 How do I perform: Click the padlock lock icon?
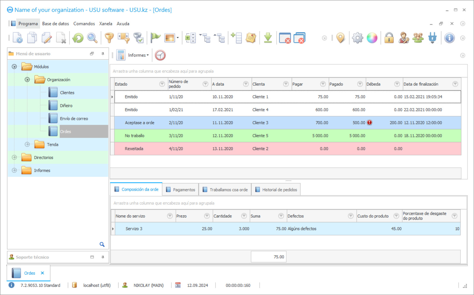389,38
